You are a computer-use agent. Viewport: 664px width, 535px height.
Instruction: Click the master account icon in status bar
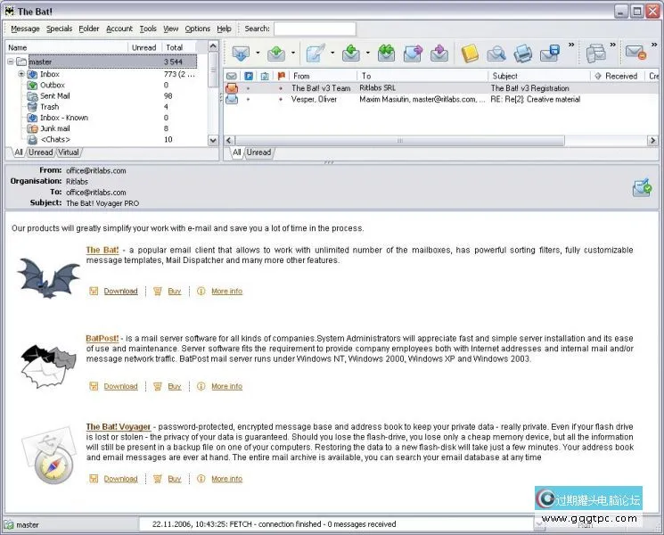point(9,525)
